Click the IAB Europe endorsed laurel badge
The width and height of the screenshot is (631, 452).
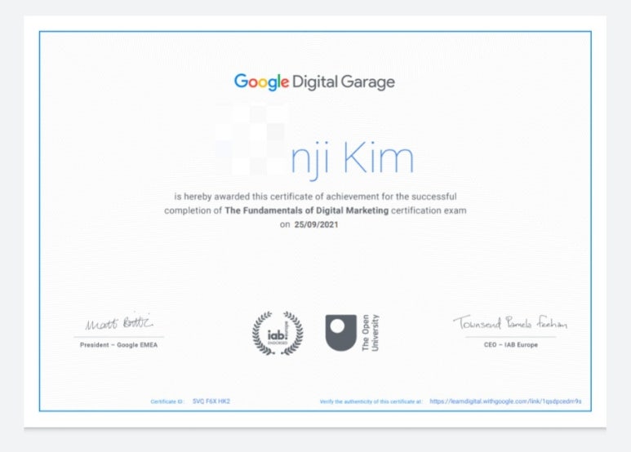(x=278, y=334)
